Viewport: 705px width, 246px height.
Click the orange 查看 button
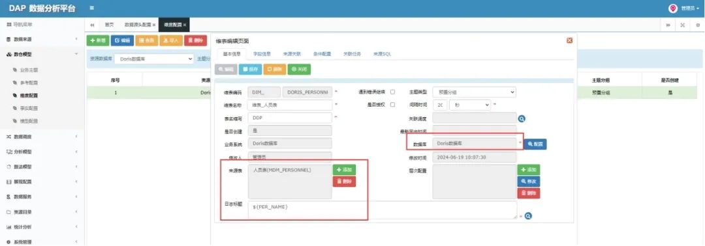[147, 40]
